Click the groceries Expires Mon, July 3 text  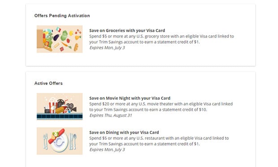[107, 48]
